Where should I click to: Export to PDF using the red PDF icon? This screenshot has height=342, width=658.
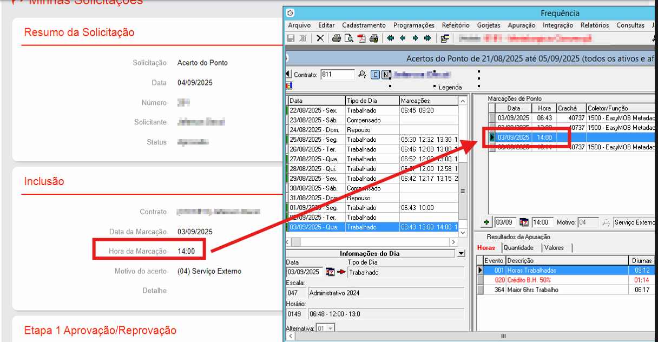click(x=362, y=38)
